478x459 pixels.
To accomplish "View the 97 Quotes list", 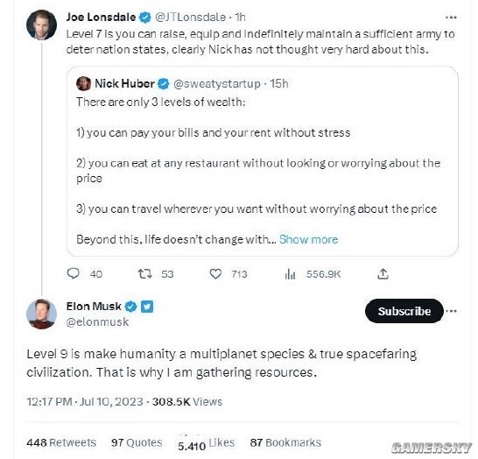I will tap(137, 442).
